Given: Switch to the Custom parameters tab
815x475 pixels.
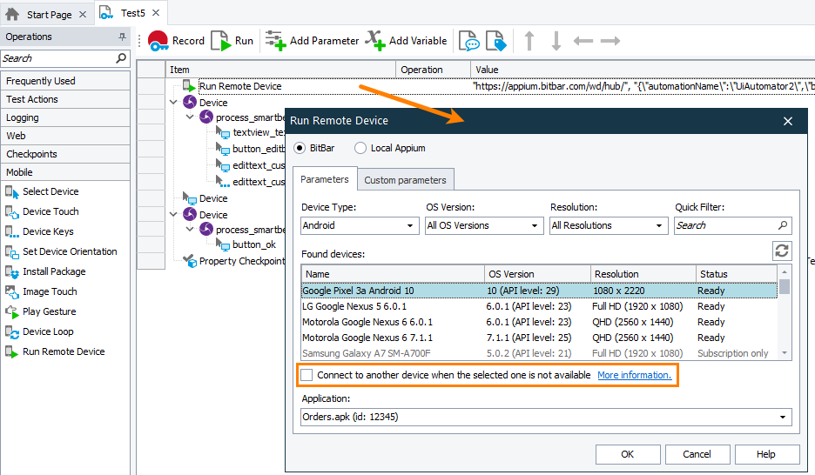Looking at the screenshot, I should [405, 180].
